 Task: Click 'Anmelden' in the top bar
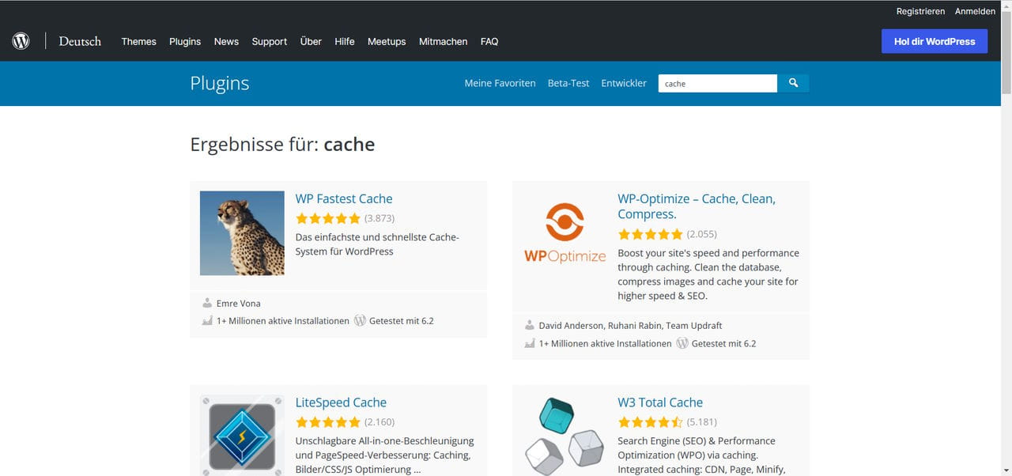(x=975, y=11)
